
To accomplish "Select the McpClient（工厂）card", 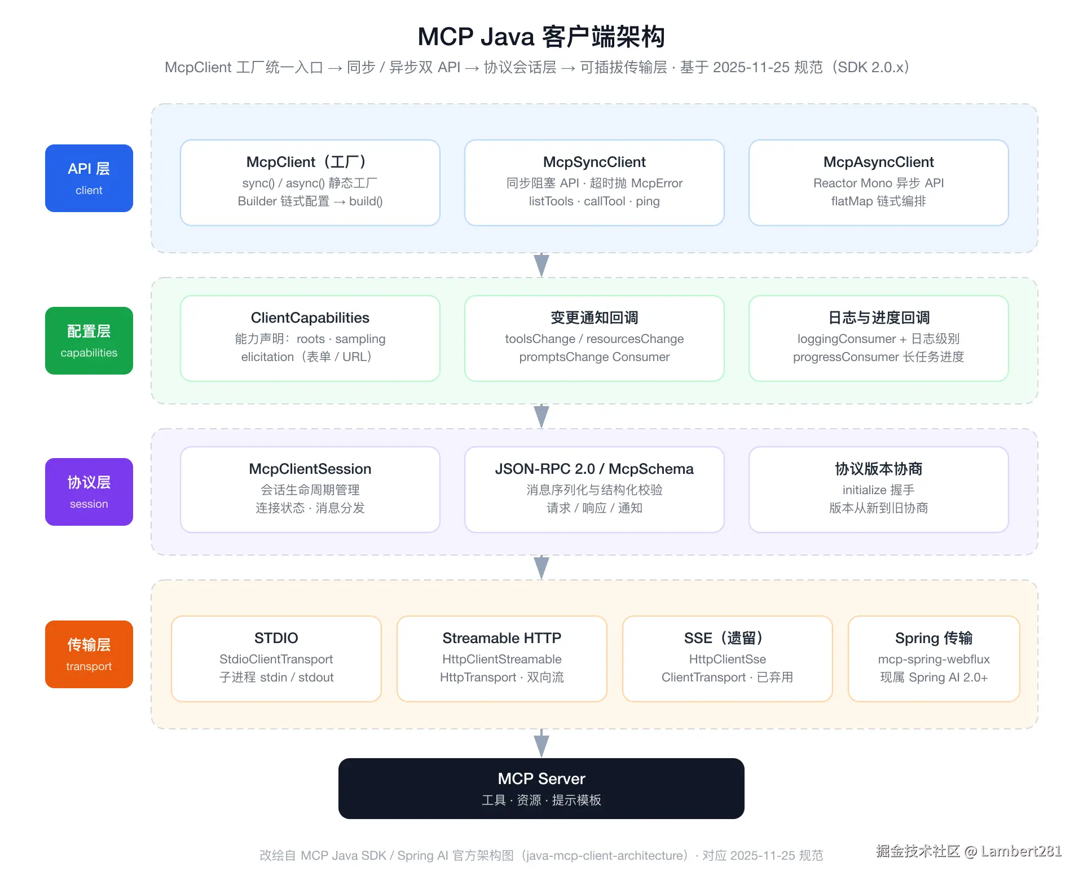I will pyautogui.click(x=310, y=183).
